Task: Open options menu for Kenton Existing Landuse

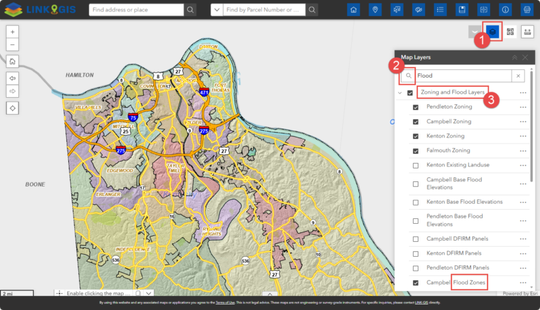Action: (x=523, y=165)
